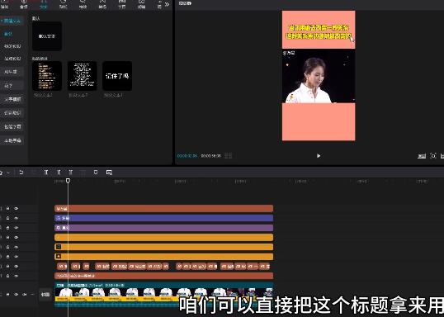This screenshot has width=444, height=317.
Task: Click the marker shield icon in timeline toolbar
Action: tap(96, 173)
